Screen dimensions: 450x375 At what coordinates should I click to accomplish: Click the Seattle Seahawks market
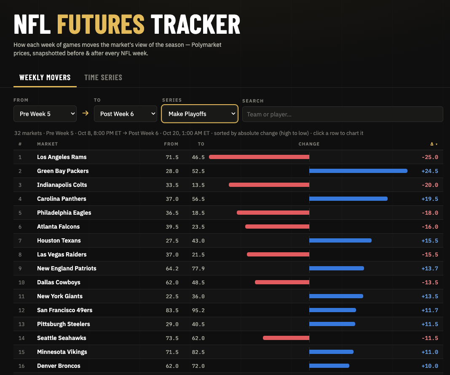coord(228,338)
